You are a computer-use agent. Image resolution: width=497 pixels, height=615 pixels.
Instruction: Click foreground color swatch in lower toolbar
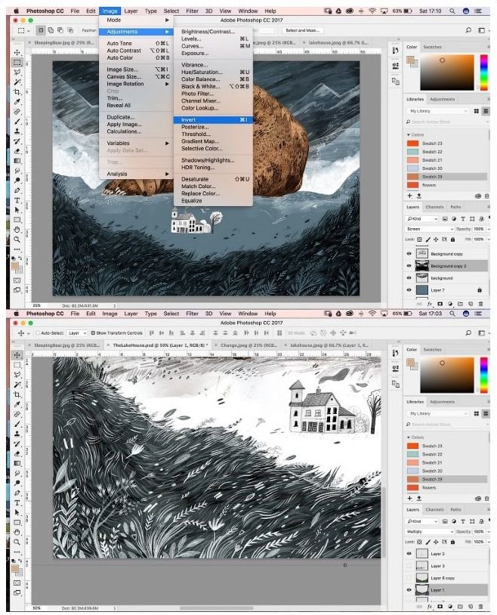(15, 568)
